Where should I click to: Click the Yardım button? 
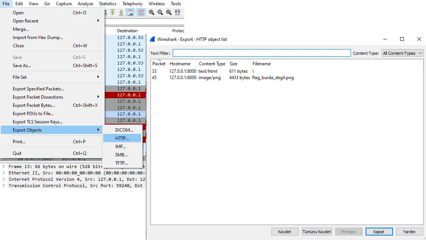[x=409, y=232]
